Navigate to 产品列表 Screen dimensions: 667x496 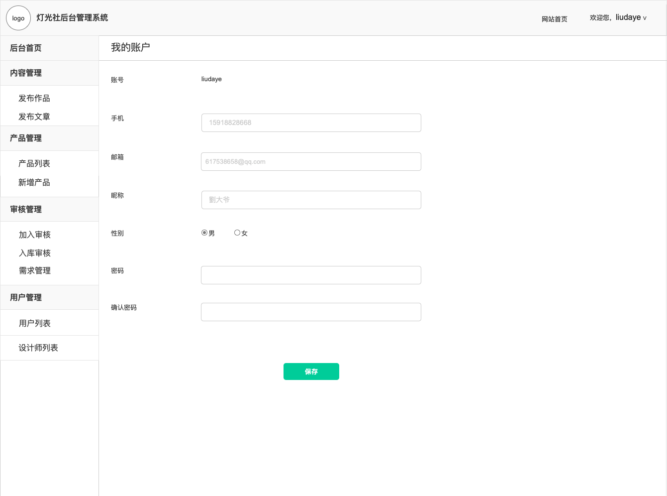(34, 163)
